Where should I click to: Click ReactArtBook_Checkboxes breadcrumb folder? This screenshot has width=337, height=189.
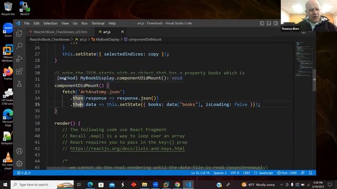(49, 39)
